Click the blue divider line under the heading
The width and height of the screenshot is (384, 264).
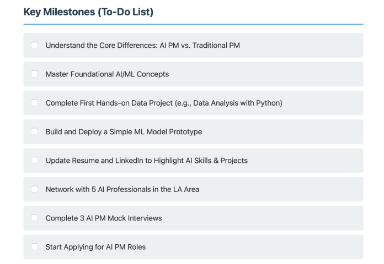(193, 24)
